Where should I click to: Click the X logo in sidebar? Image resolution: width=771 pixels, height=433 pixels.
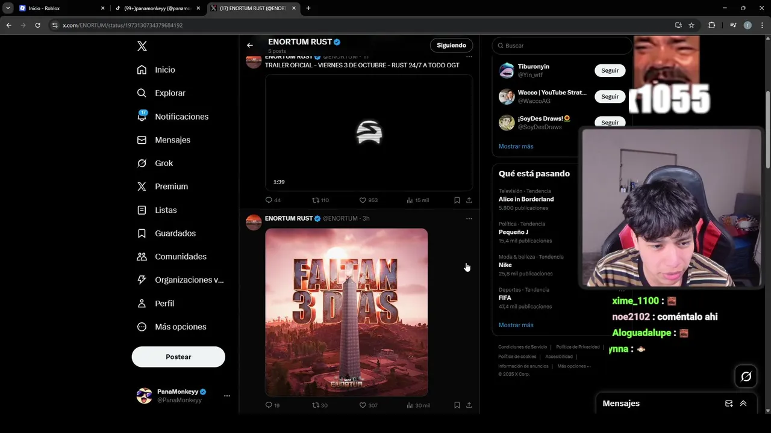pos(142,46)
